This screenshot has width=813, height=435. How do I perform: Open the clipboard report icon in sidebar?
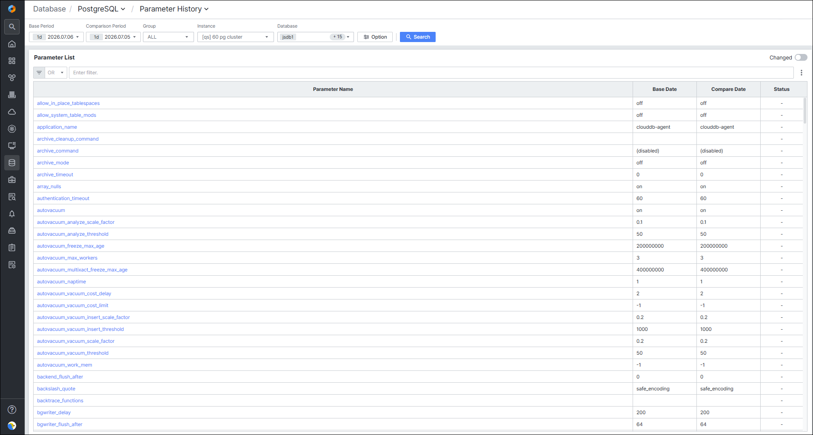(x=12, y=248)
